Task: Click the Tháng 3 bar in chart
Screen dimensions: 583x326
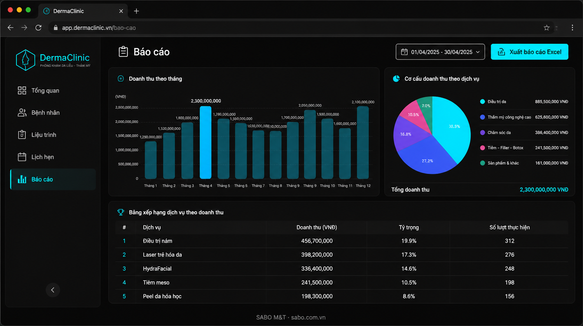Action: (x=187, y=150)
